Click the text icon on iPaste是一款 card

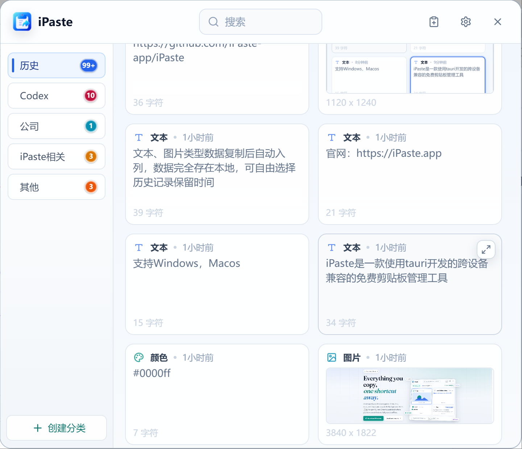[332, 248]
